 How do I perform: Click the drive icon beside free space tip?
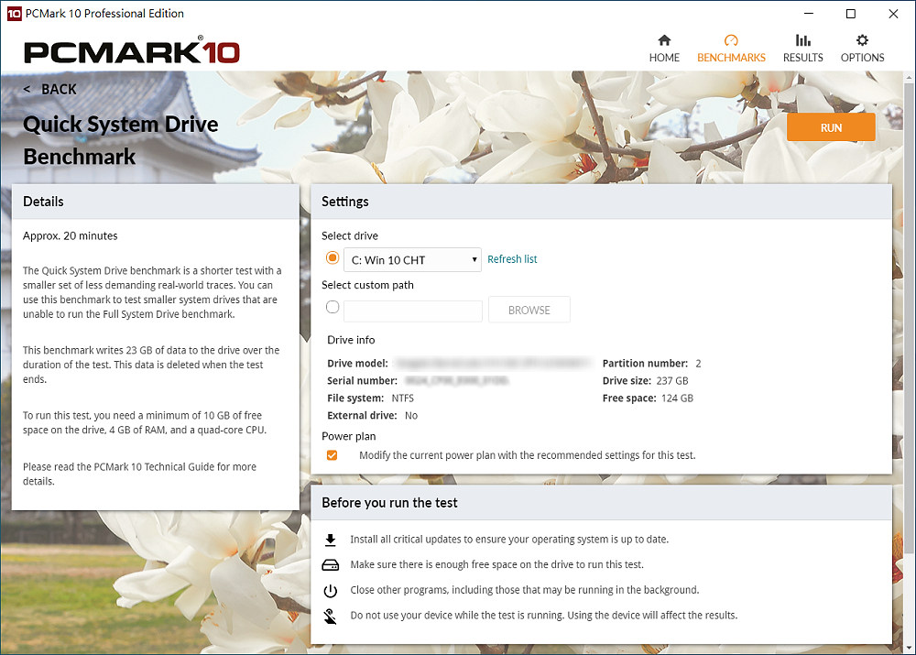(x=330, y=565)
